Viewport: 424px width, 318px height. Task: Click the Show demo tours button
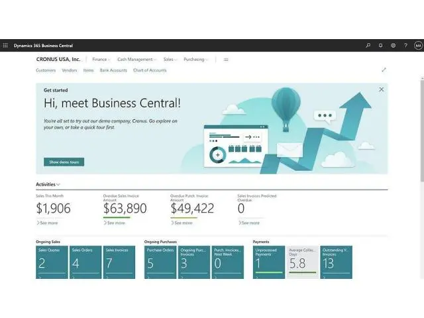(x=64, y=162)
